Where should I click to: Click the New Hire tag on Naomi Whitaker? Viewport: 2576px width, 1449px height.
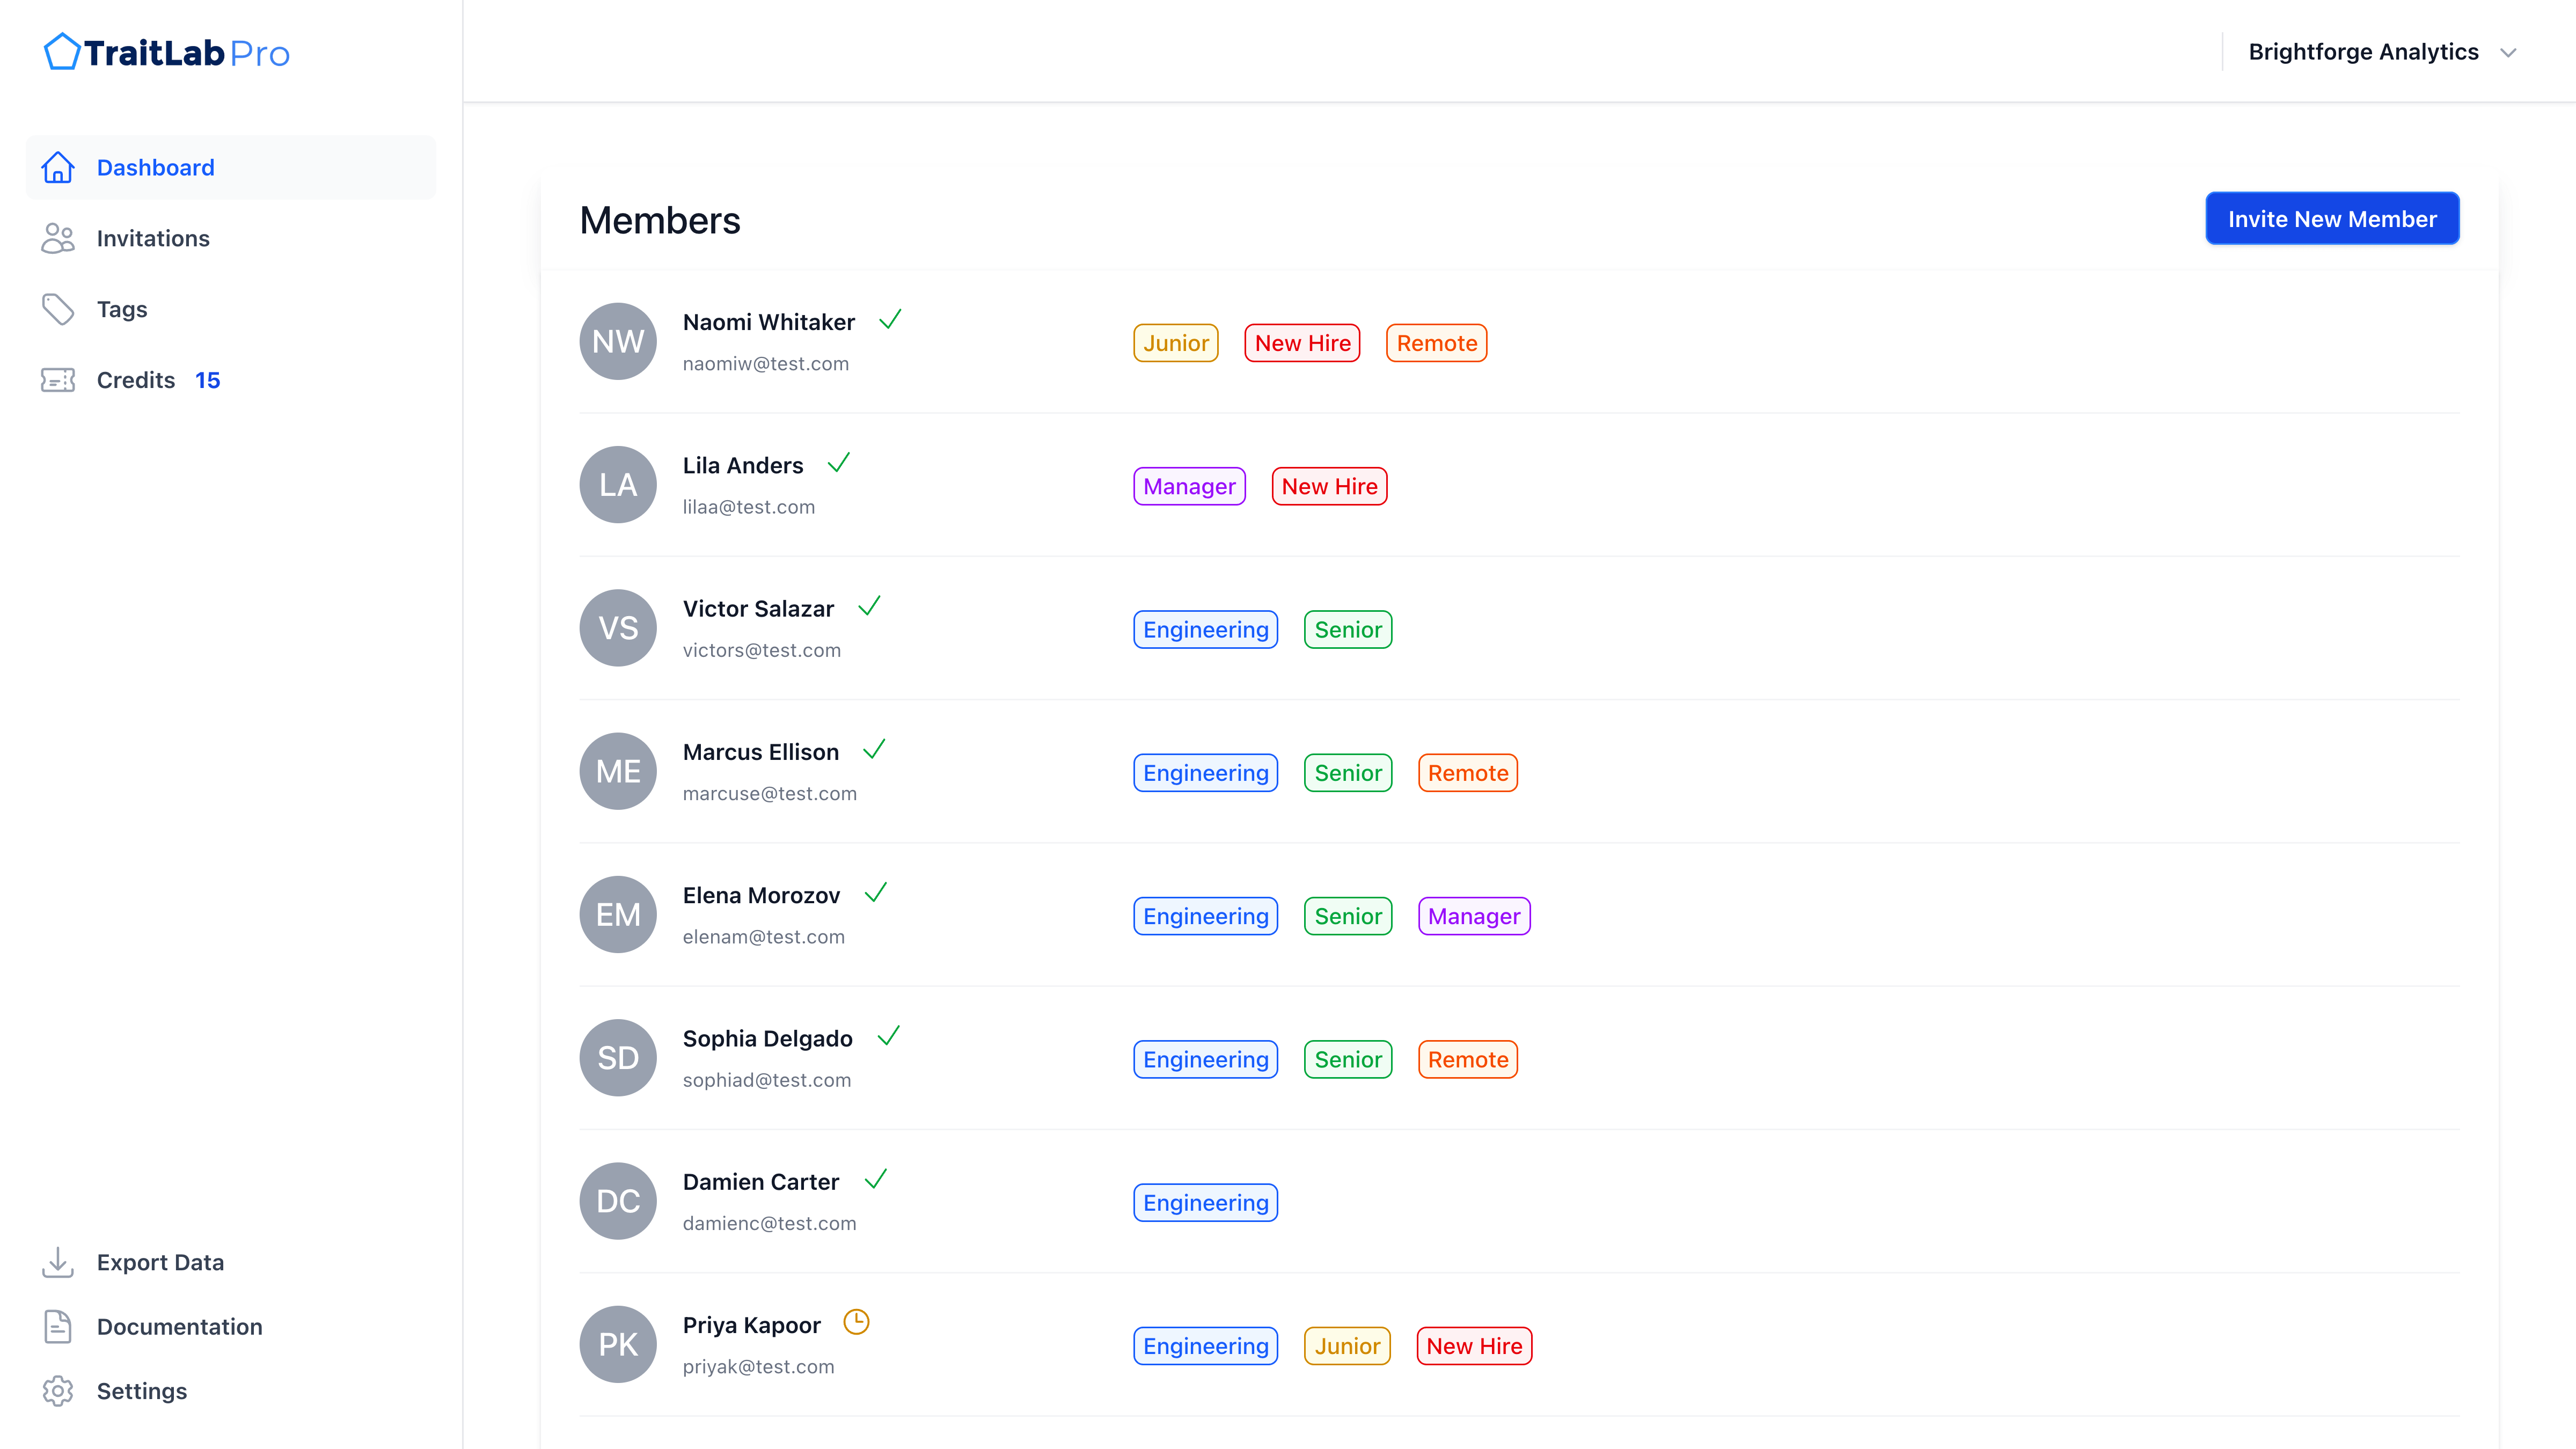[x=1302, y=343]
